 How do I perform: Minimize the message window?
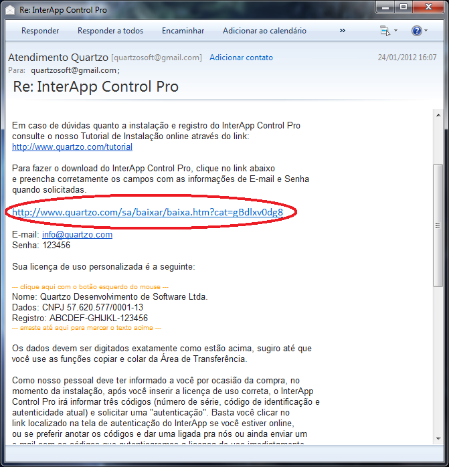(385, 7)
